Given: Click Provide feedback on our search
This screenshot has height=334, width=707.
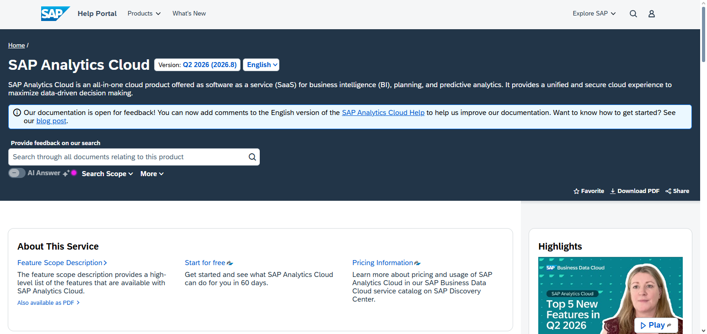Looking at the screenshot, I should pyautogui.click(x=56, y=143).
